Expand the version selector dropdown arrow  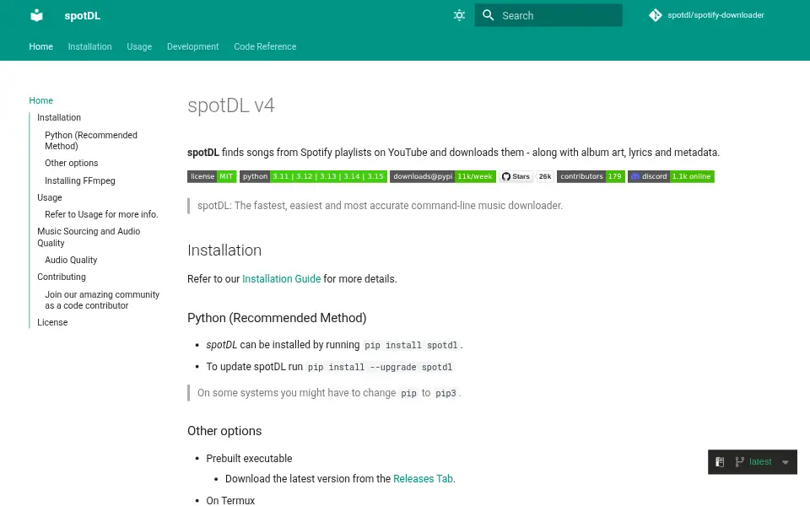(x=786, y=462)
